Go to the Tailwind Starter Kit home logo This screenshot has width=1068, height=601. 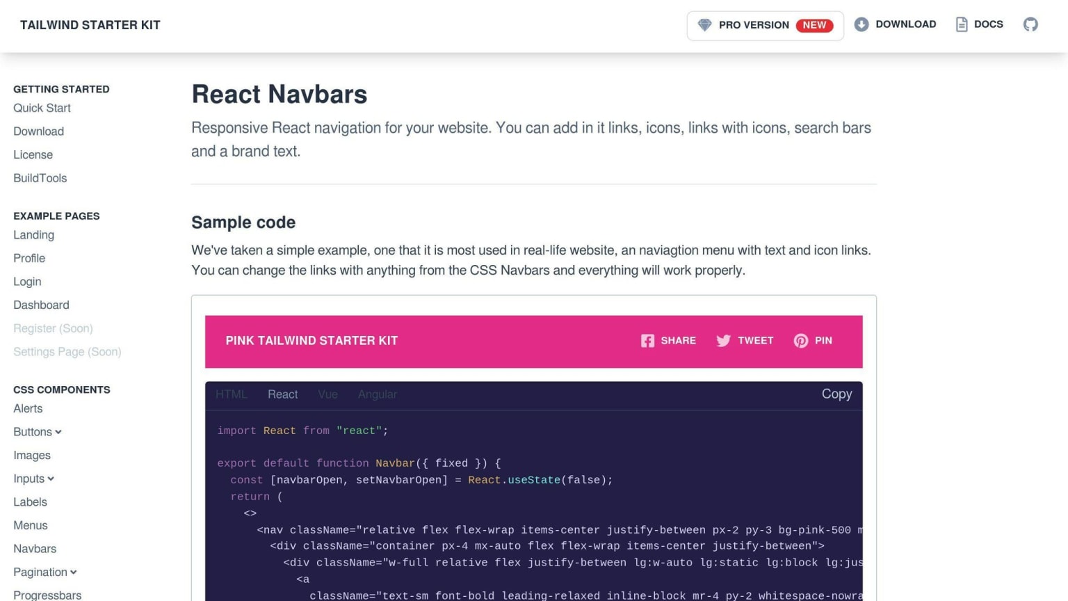(x=90, y=25)
